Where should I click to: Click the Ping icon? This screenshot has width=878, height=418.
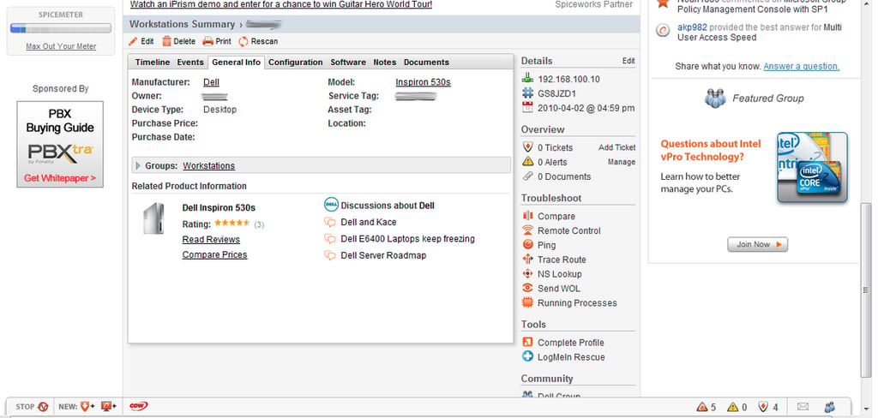[527, 244]
